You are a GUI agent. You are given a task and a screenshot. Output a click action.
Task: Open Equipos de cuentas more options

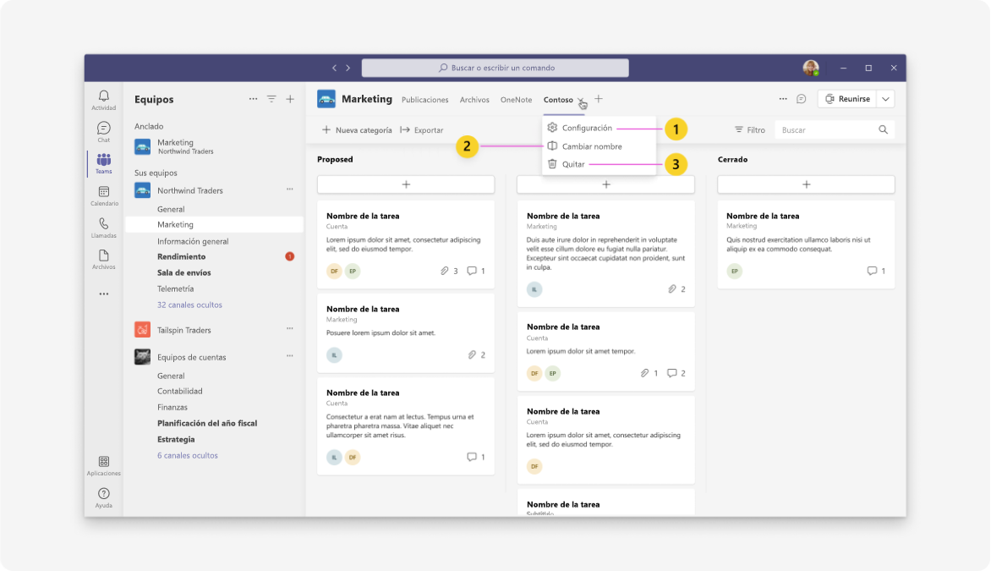coord(289,355)
